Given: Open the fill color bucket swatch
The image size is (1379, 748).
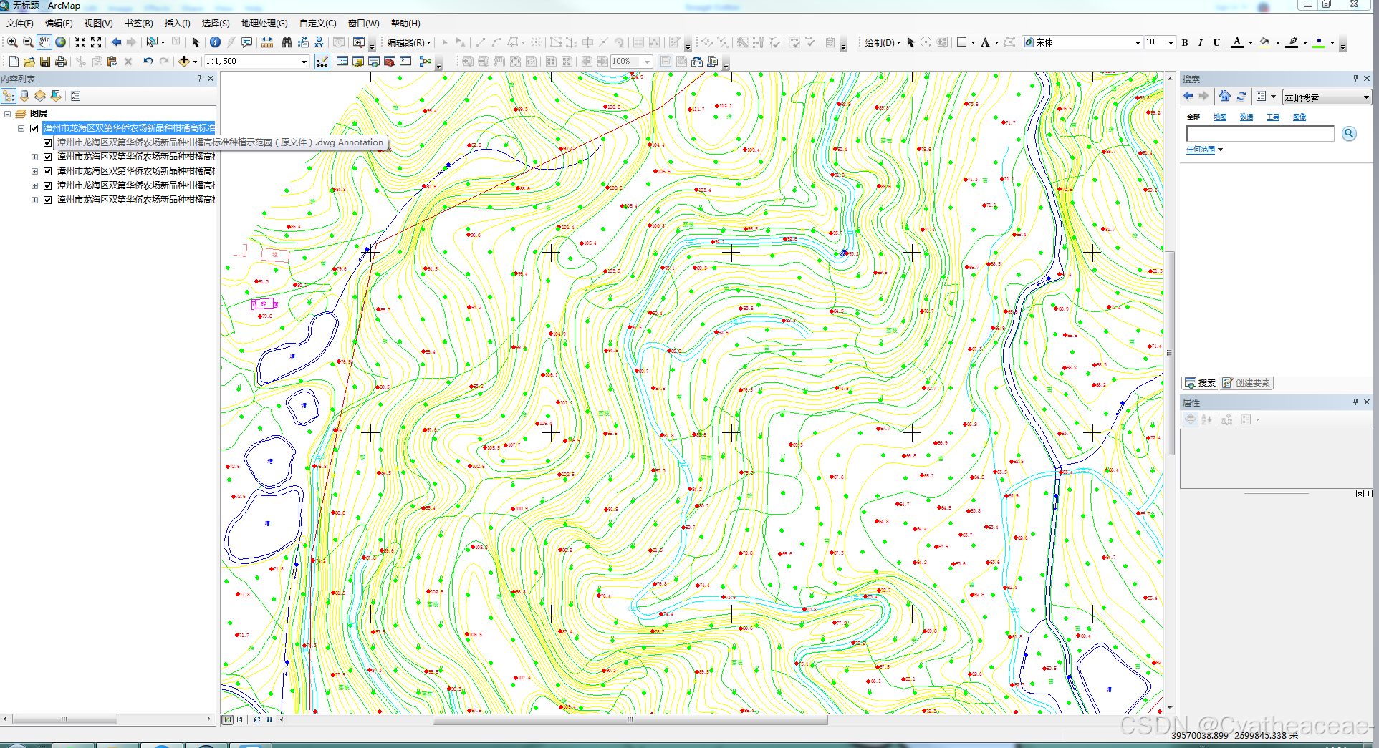Looking at the screenshot, I should pyautogui.click(x=1265, y=42).
